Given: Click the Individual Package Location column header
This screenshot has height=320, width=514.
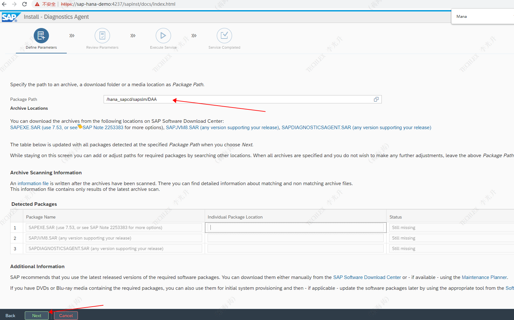Looking at the screenshot, I should (x=296, y=217).
